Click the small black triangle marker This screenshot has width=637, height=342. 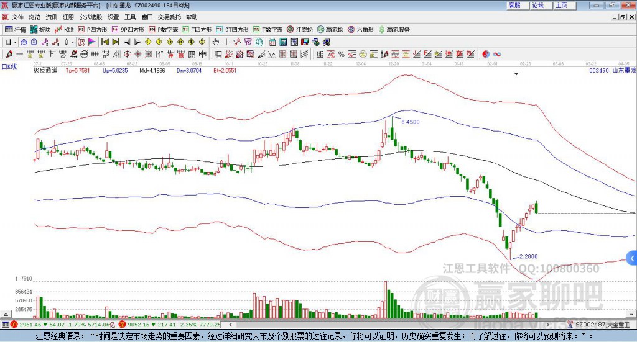point(516,74)
